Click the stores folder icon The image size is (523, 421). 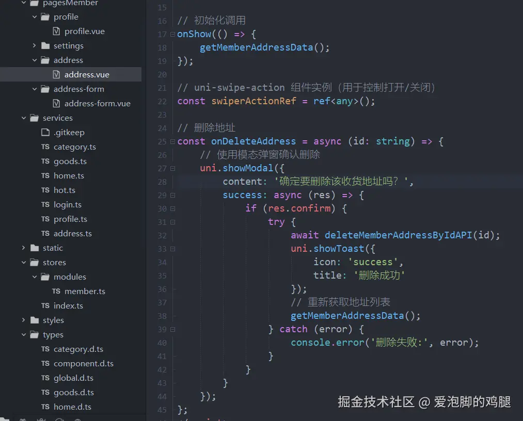pos(35,262)
